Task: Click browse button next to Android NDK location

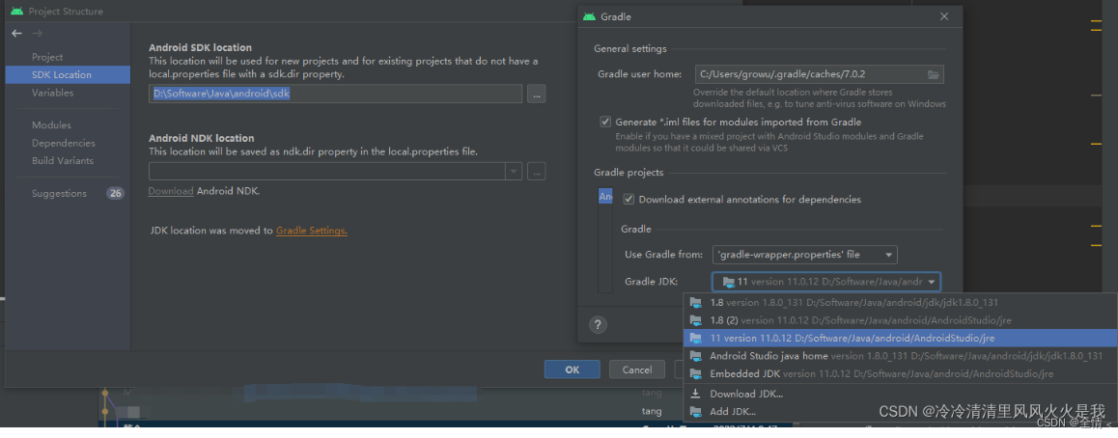Action: pos(537,172)
